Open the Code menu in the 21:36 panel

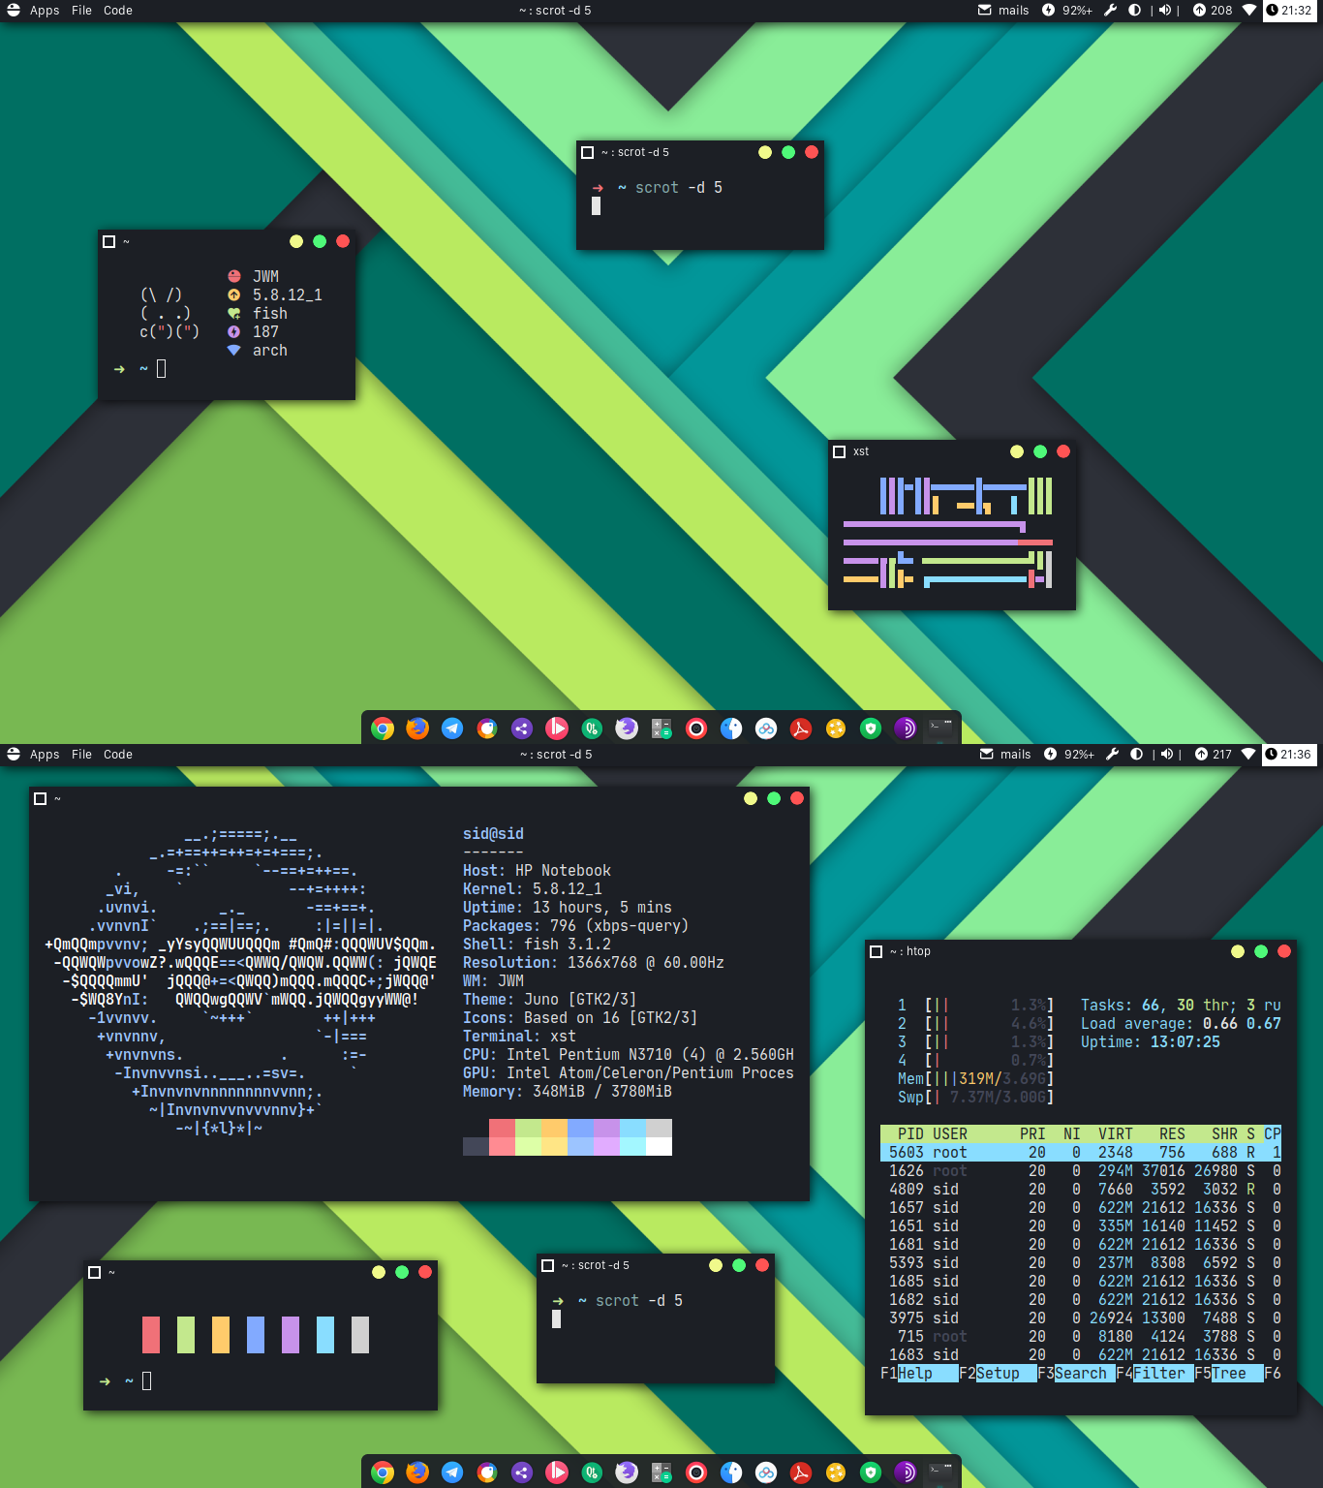point(118,755)
